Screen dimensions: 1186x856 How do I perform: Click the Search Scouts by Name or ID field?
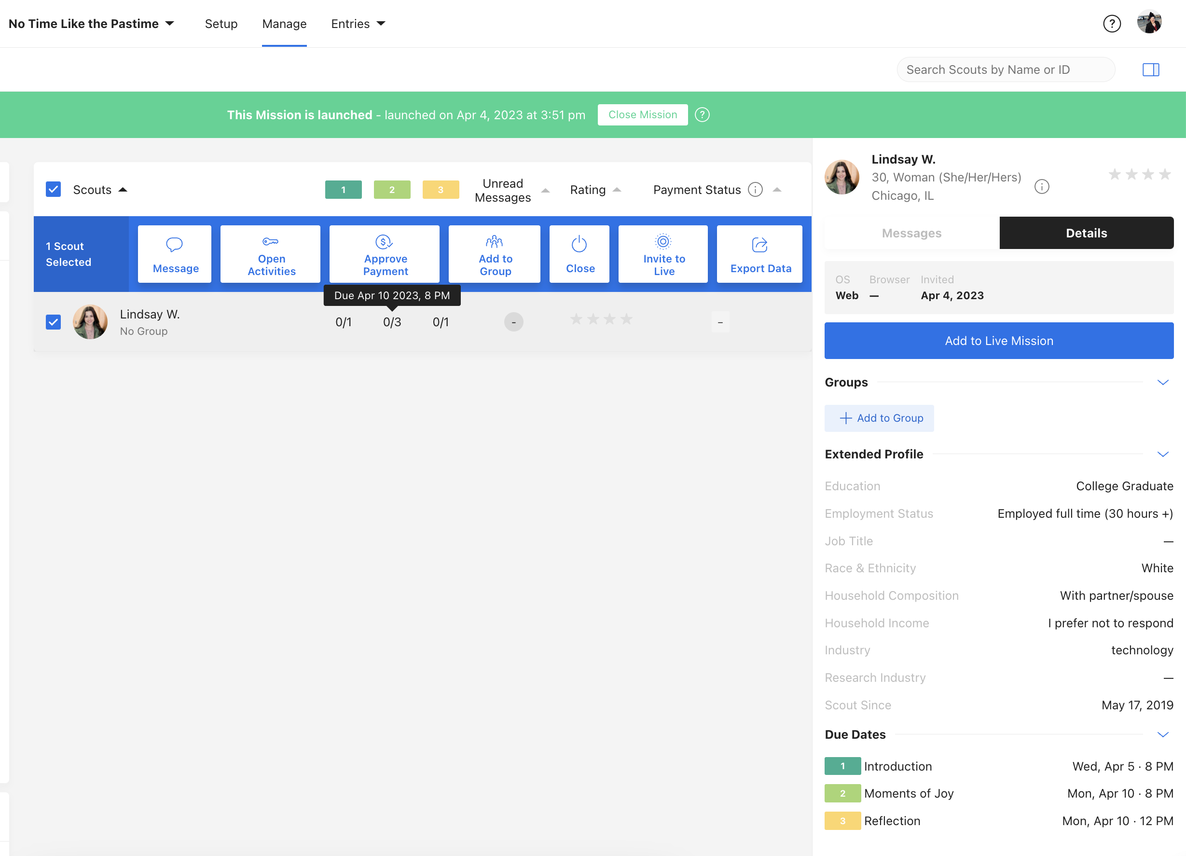click(1006, 69)
